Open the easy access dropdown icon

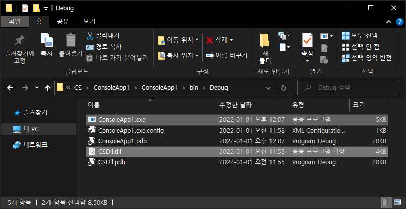click(284, 47)
